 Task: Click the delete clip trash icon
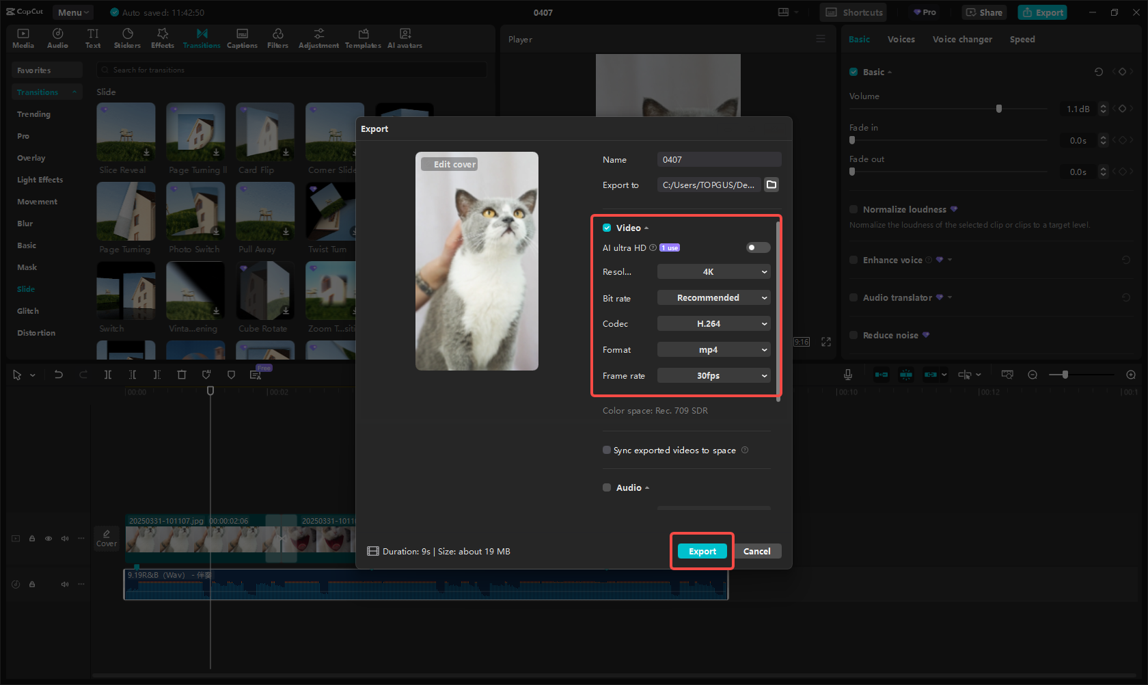tap(182, 375)
